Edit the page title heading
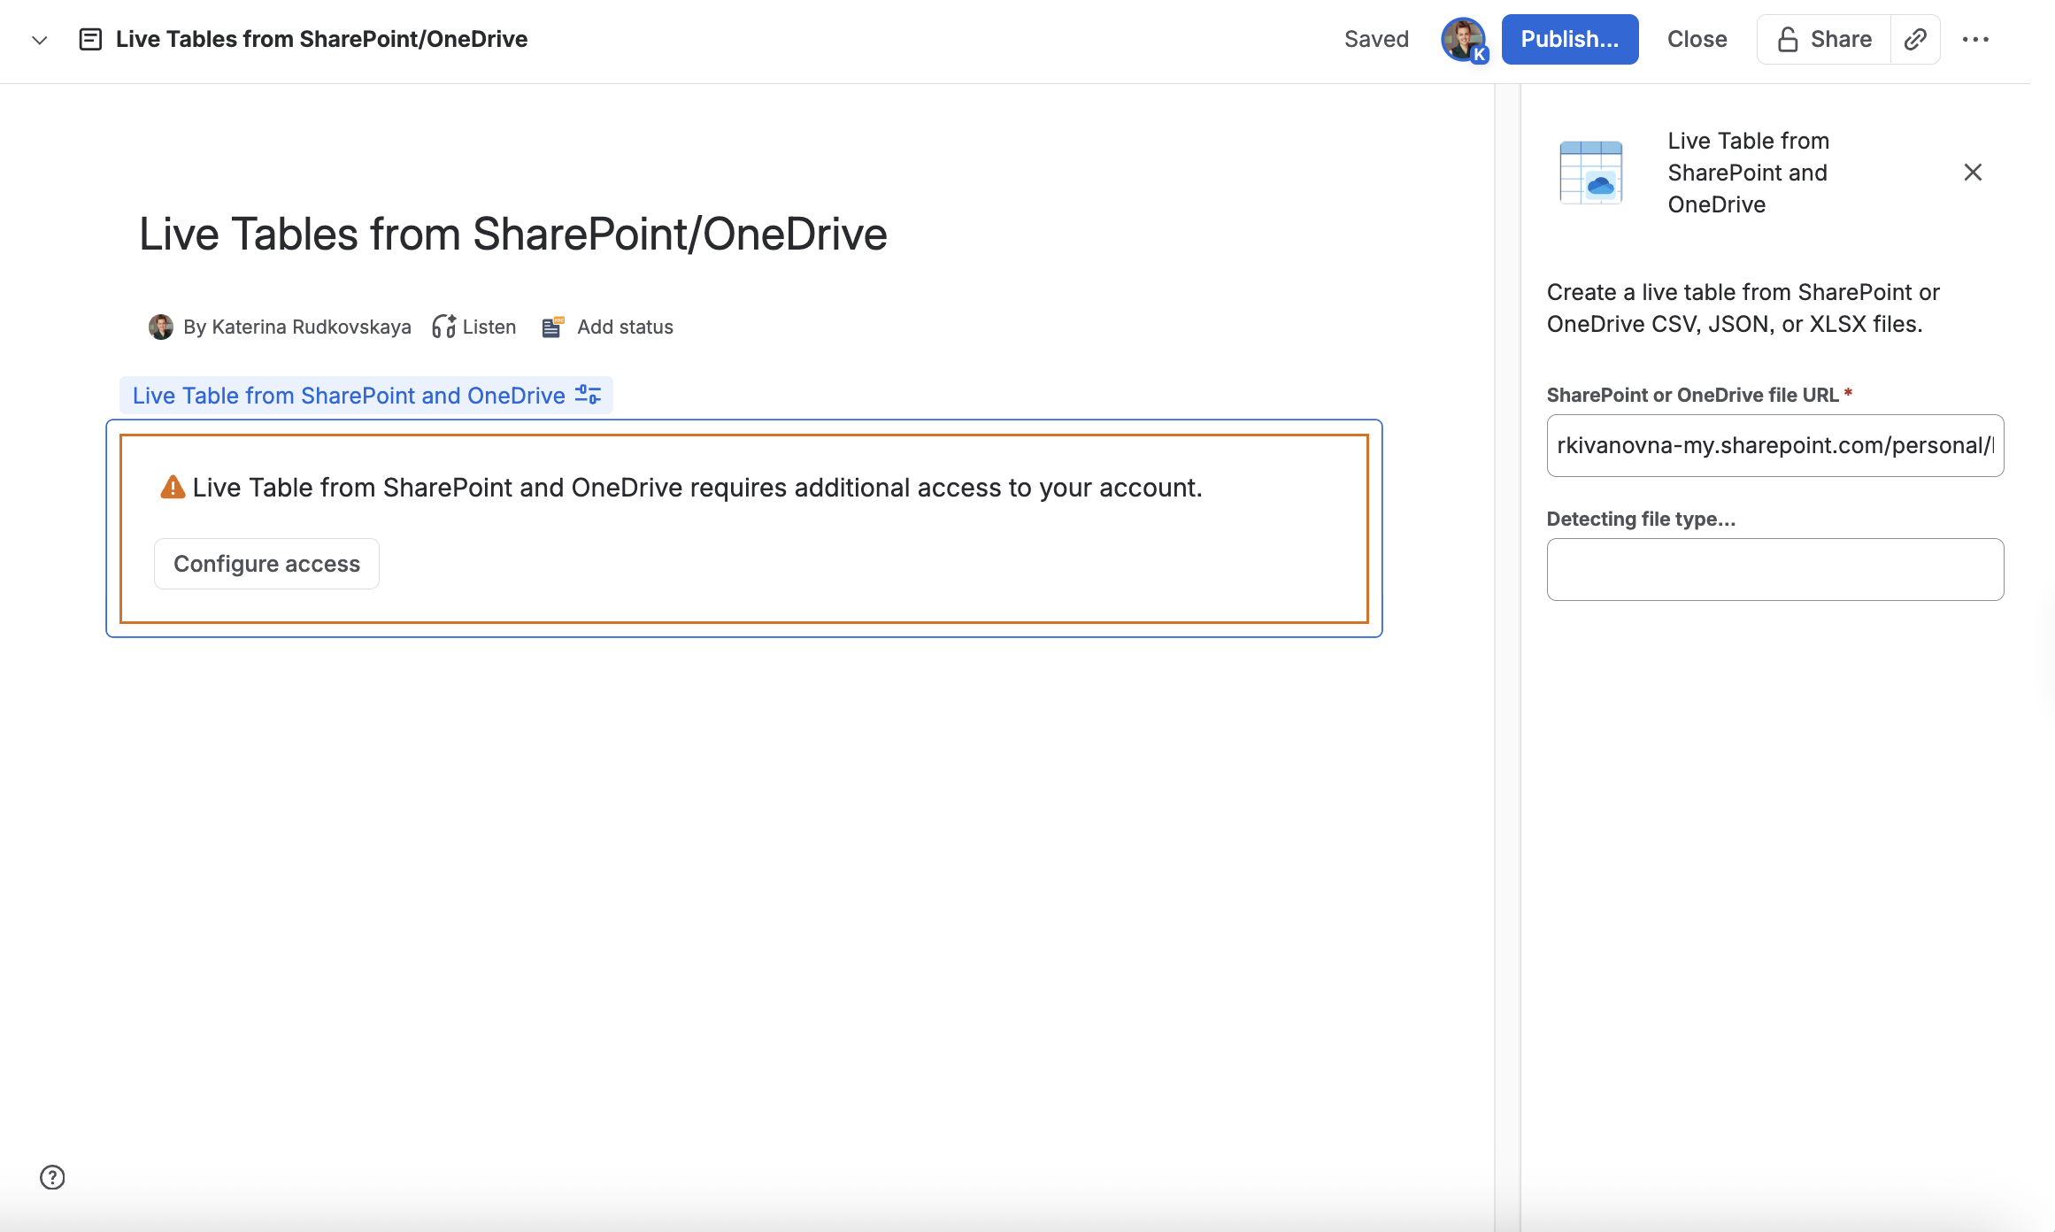 click(x=513, y=235)
